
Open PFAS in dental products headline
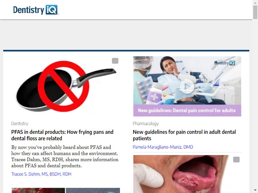point(62,135)
